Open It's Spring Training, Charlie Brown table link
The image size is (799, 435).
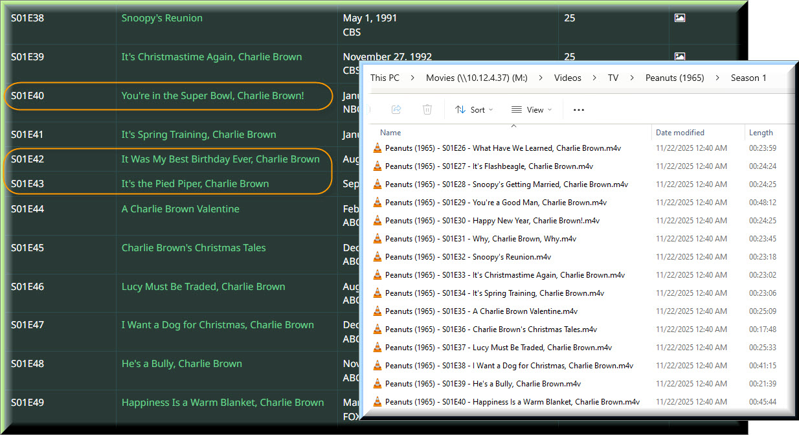pyautogui.click(x=199, y=135)
